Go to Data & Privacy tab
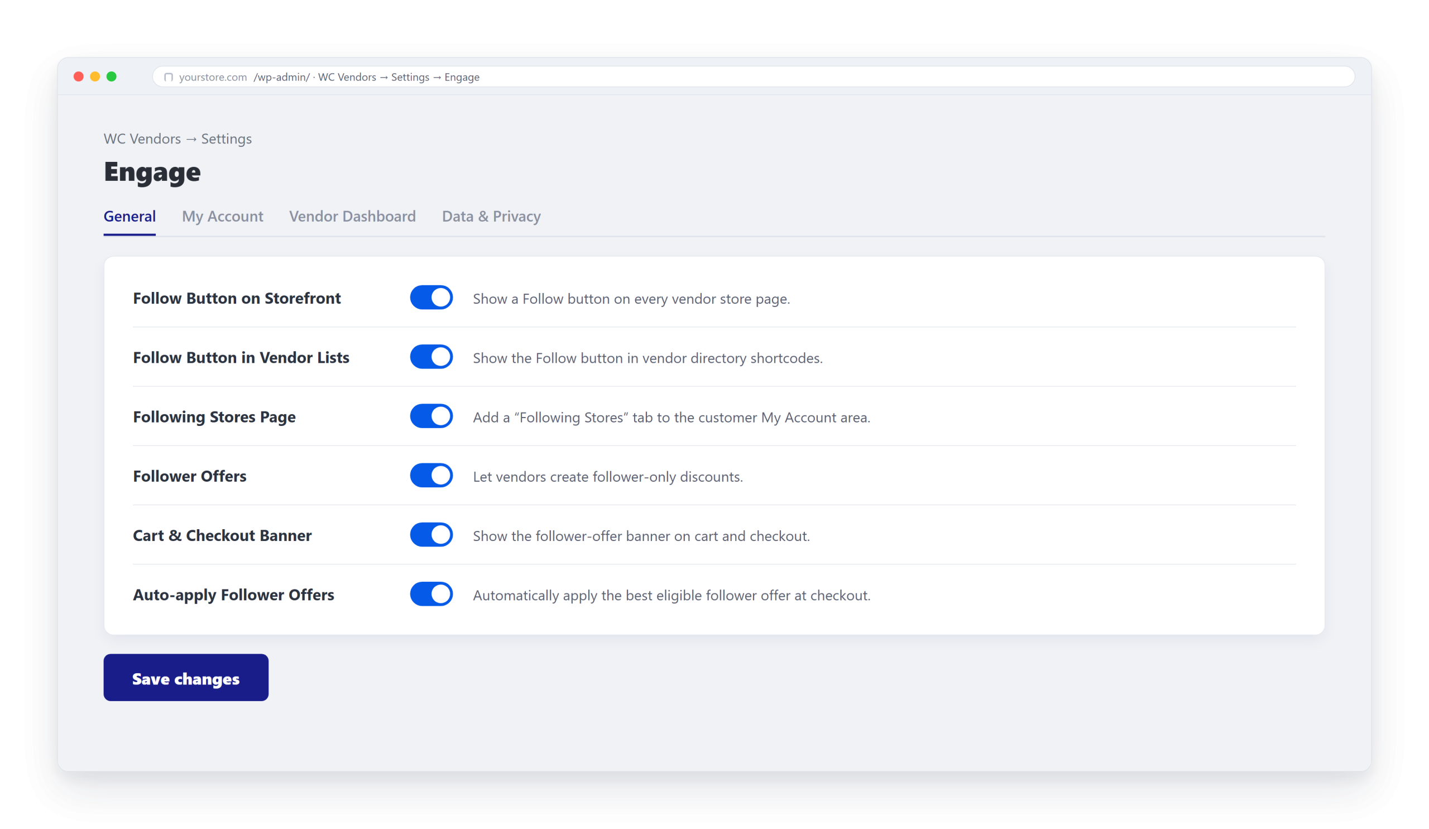Image resolution: width=1429 pixels, height=829 pixels. (x=491, y=216)
